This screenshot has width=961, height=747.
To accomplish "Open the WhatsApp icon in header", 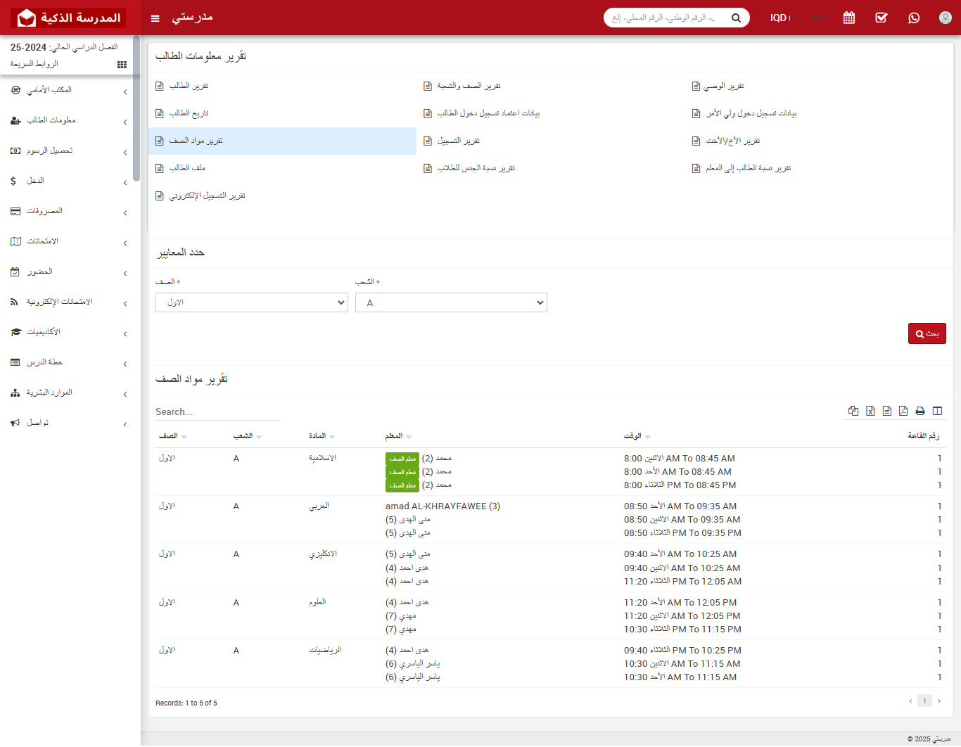I will pos(914,18).
